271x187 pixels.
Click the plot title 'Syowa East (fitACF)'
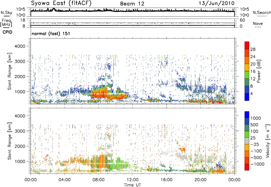click(x=61, y=3)
